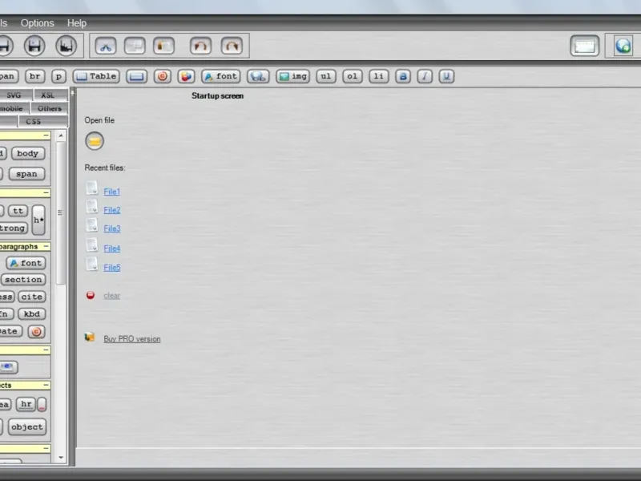641x481 pixels.
Task: Toggle underline formatting icon
Action: 446,76
